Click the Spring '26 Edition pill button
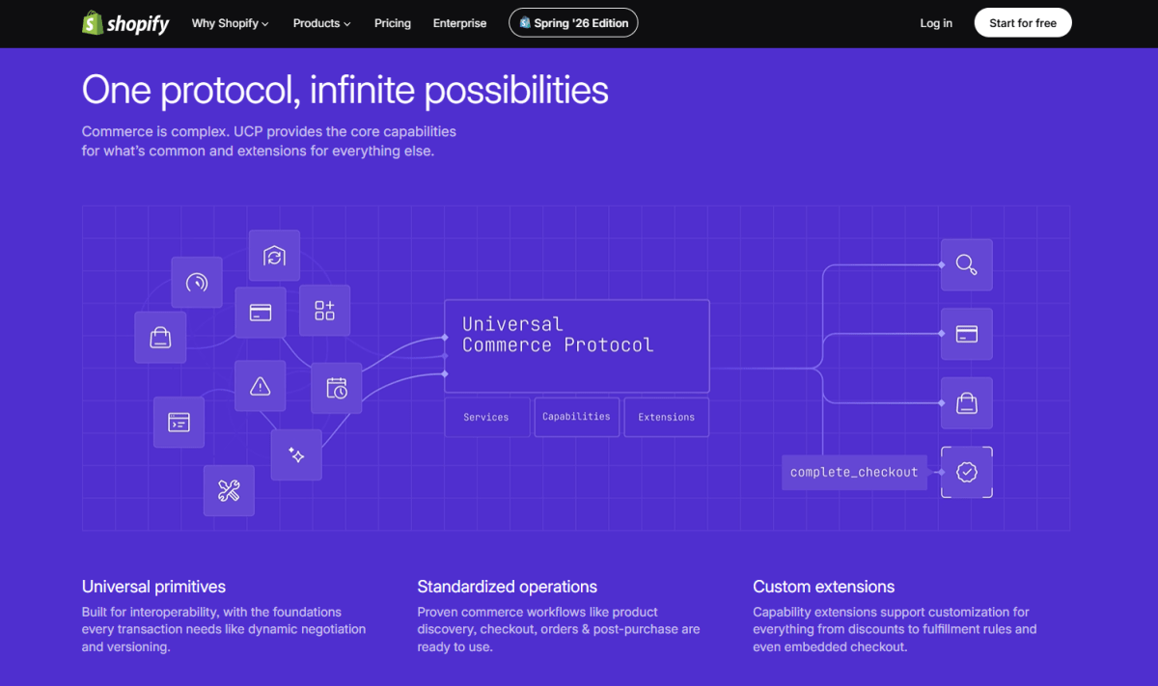The width and height of the screenshot is (1158, 686). (573, 23)
